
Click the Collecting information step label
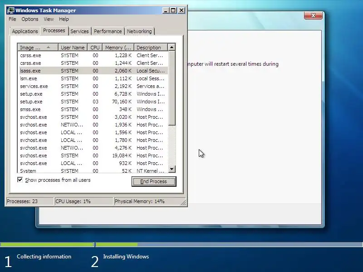(44, 257)
